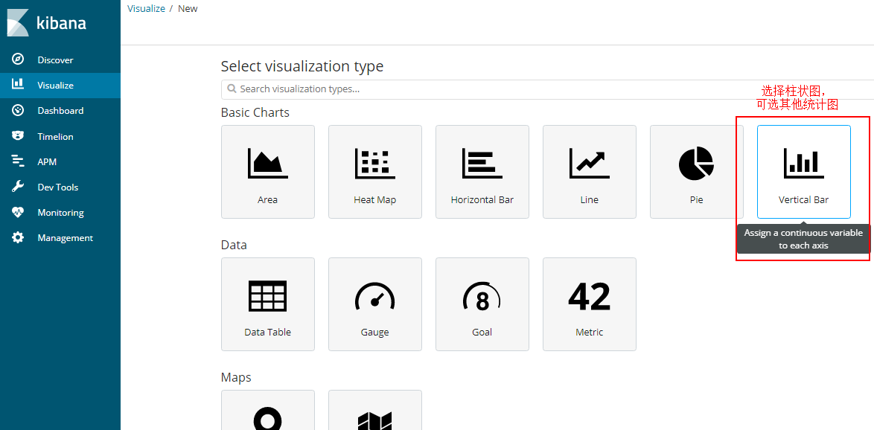874x430 pixels.
Task: Choose the Line chart icon
Action: pos(589,163)
